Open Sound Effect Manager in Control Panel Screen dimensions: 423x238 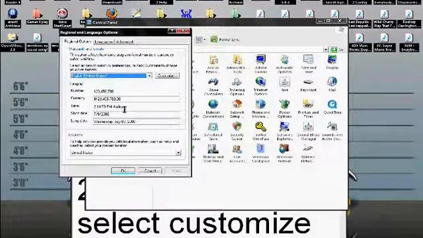pos(308,131)
